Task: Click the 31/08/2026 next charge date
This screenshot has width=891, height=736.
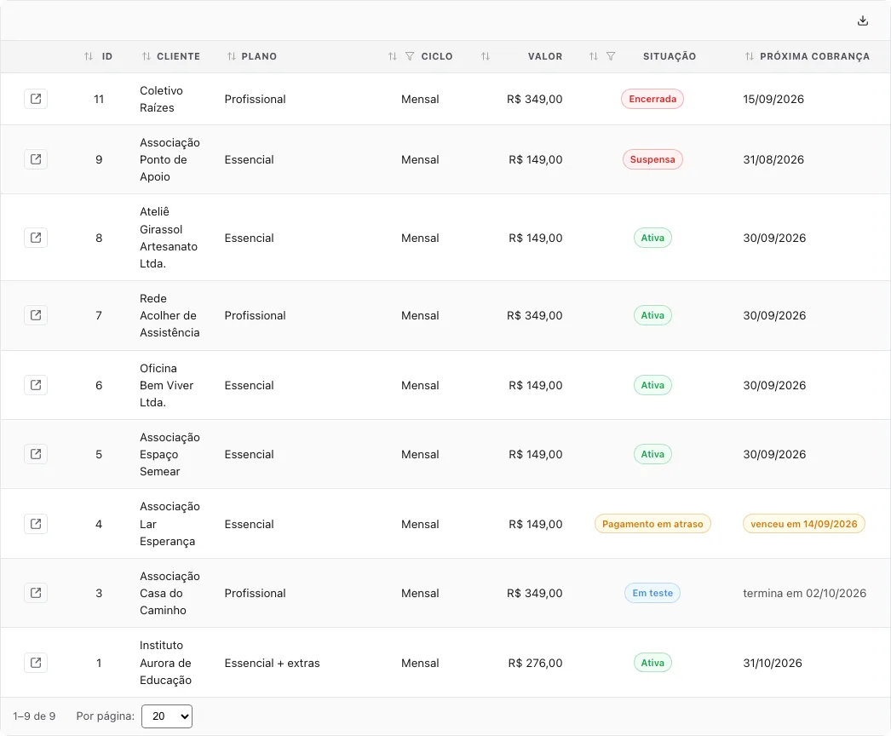Action: coord(773,159)
